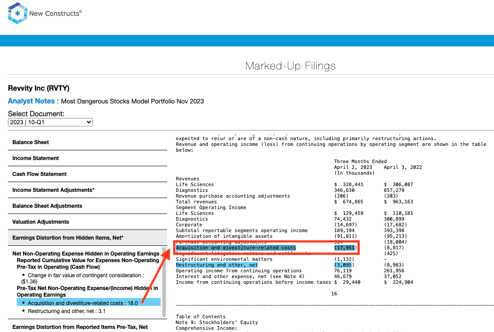Click 'Pre-Tax Net Non-Operating Expense/(Income) Hidden in Operating Earnings' heading
The width and height of the screenshot is (494, 332).
[x=87, y=291]
